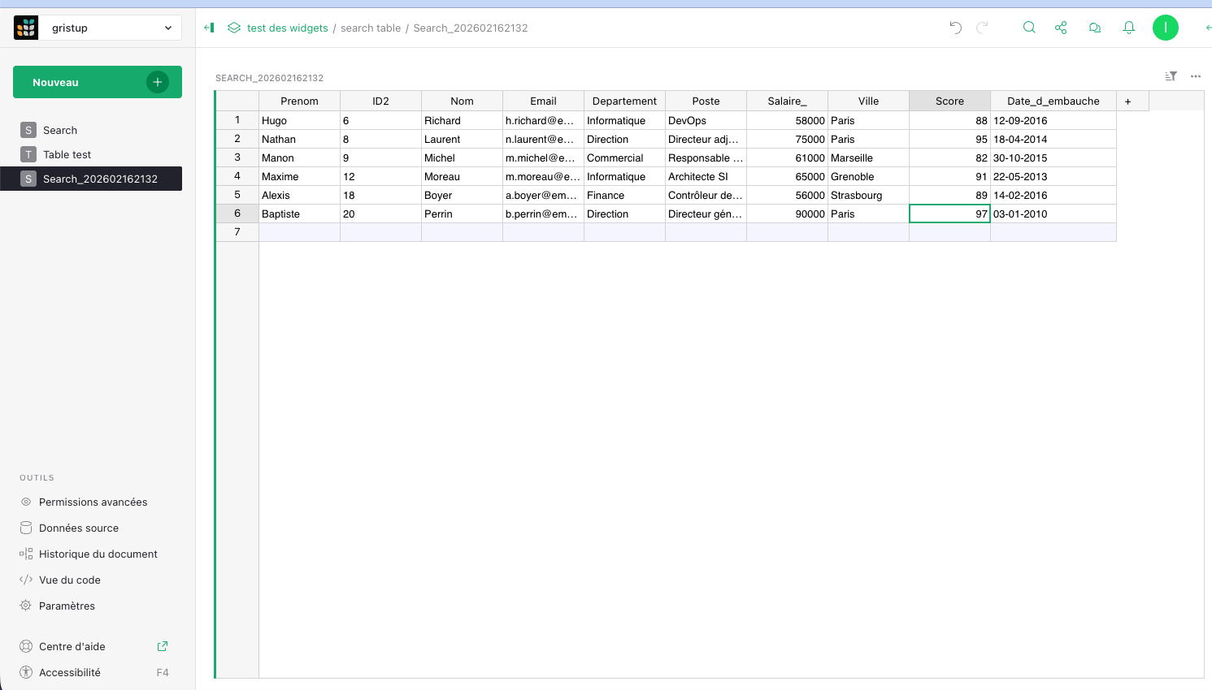Image resolution: width=1212 pixels, height=690 pixels.
Task: Click the undo arrow icon
Action: tap(955, 28)
